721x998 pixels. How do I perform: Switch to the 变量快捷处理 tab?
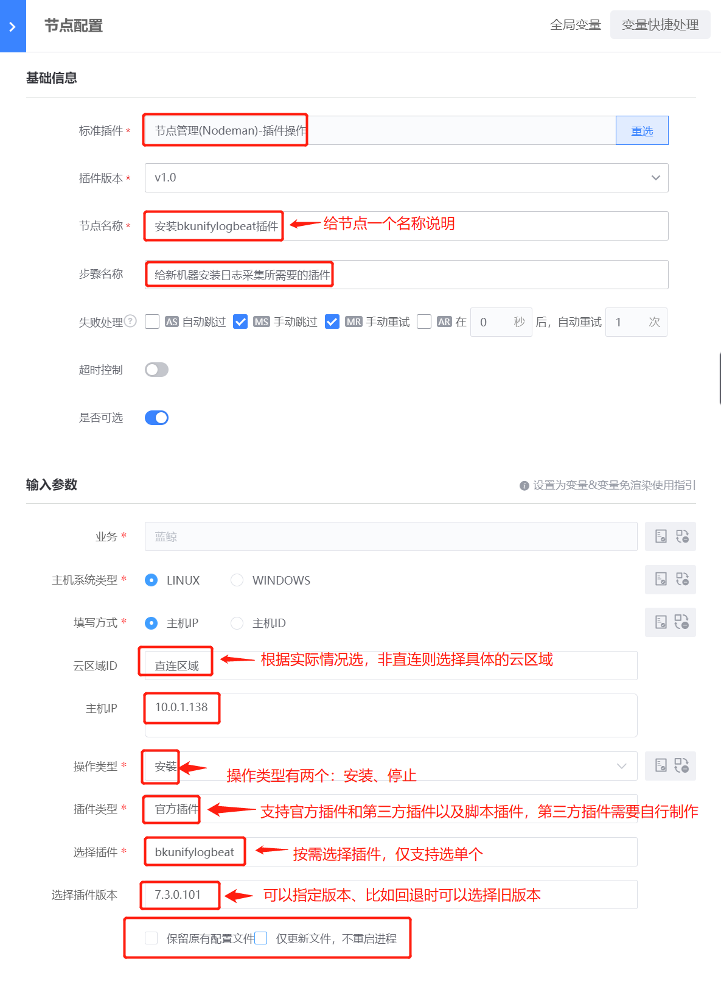[660, 25]
